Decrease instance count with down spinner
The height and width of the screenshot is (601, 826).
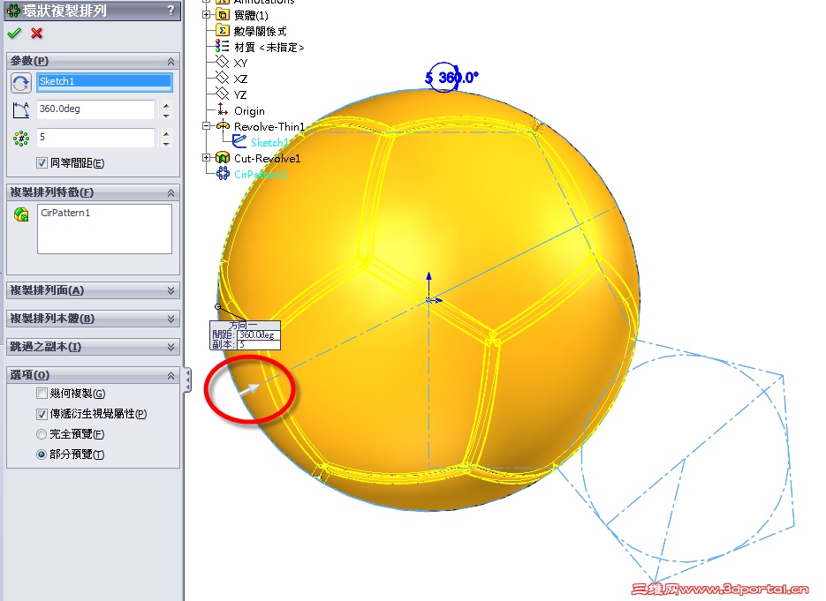(x=166, y=143)
